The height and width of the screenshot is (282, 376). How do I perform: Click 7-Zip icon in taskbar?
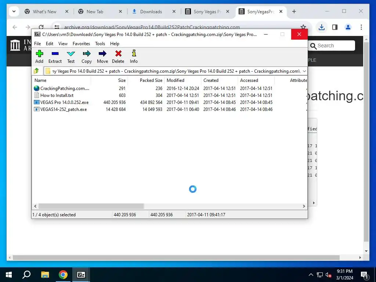click(81, 275)
